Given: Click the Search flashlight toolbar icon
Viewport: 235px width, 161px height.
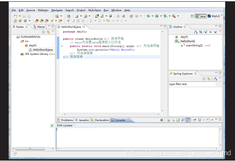Looking at the screenshot, I should (52, 20).
